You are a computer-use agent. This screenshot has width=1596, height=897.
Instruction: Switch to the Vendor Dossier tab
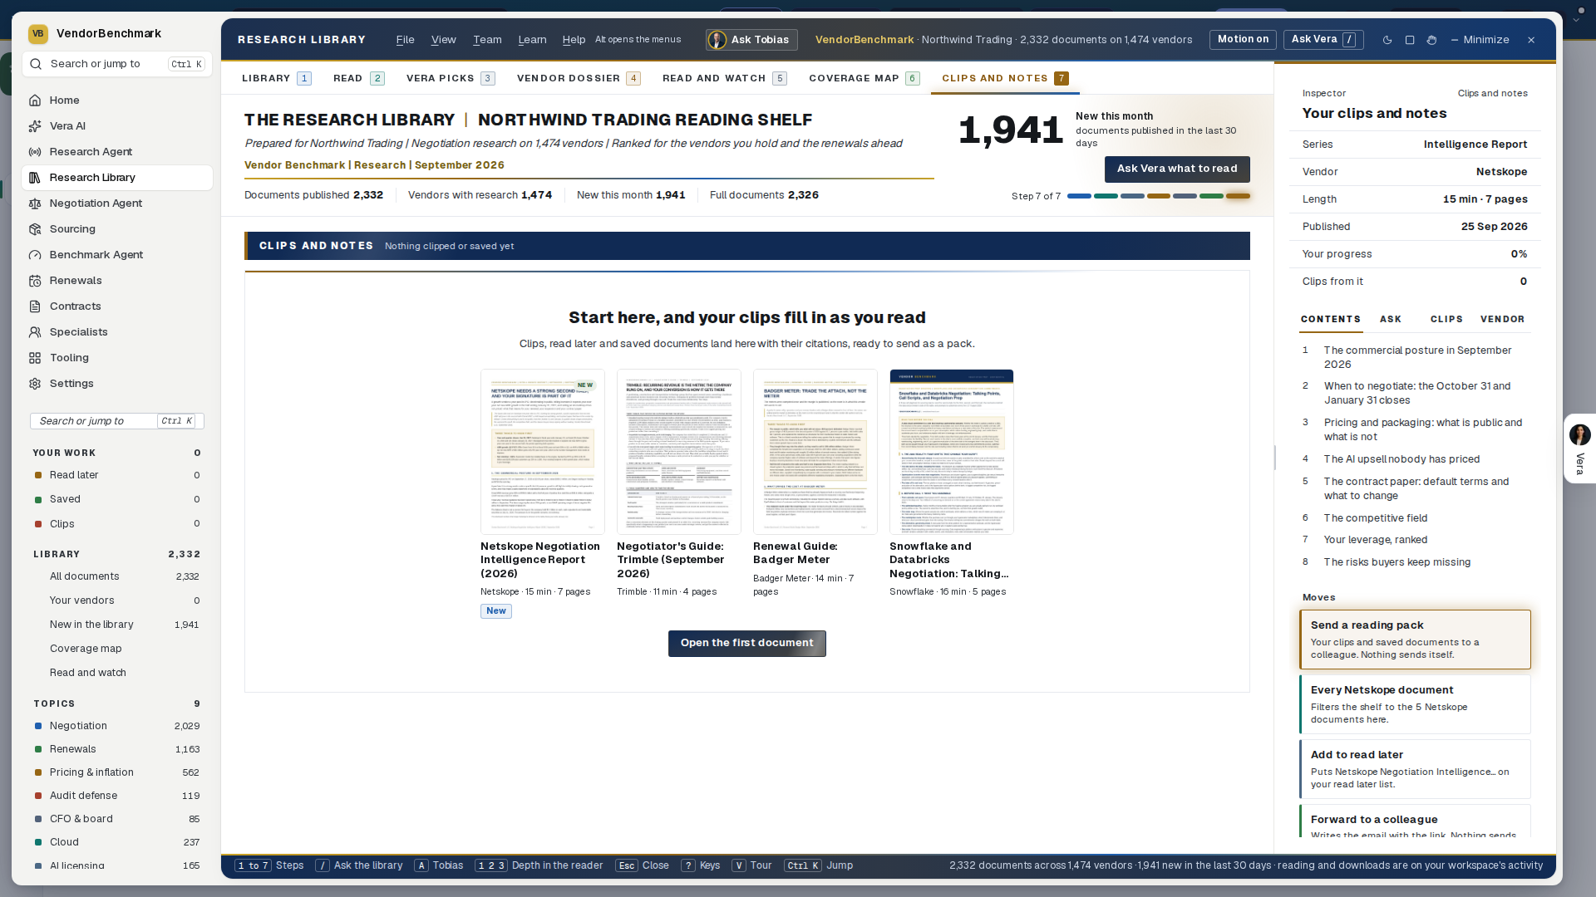pyautogui.click(x=579, y=78)
